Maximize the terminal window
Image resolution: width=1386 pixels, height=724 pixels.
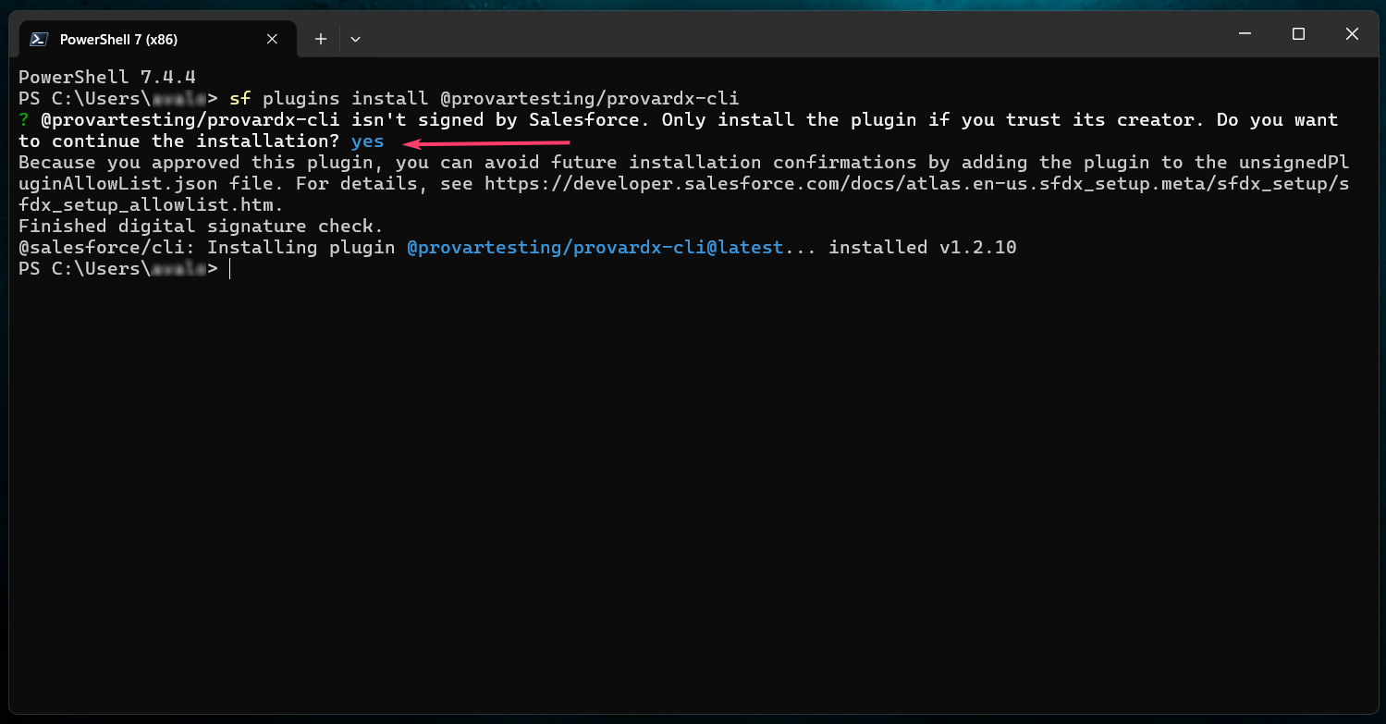click(x=1298, y=34)
